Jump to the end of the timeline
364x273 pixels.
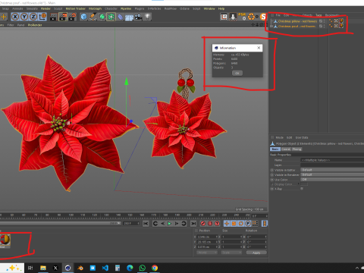193,224
